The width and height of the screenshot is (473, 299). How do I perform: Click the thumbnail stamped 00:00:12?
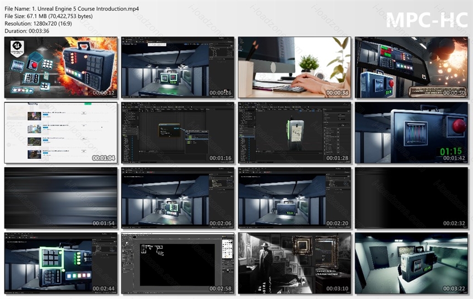pyautogui.click(x=61, y=67)
